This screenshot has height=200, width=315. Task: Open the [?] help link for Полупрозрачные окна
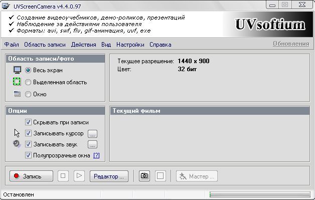coord(96,155)
